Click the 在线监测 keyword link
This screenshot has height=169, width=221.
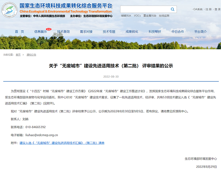[x=164, y=15]
